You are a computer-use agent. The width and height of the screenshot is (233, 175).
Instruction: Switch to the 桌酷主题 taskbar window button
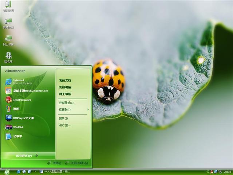(55, 172)
